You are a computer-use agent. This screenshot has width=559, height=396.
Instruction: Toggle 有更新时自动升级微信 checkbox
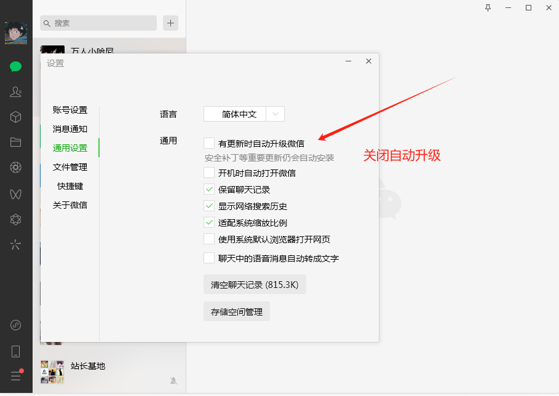pos(209,144)
